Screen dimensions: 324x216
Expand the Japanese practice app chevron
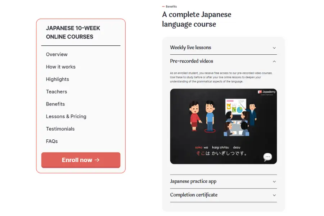(274, 181)
